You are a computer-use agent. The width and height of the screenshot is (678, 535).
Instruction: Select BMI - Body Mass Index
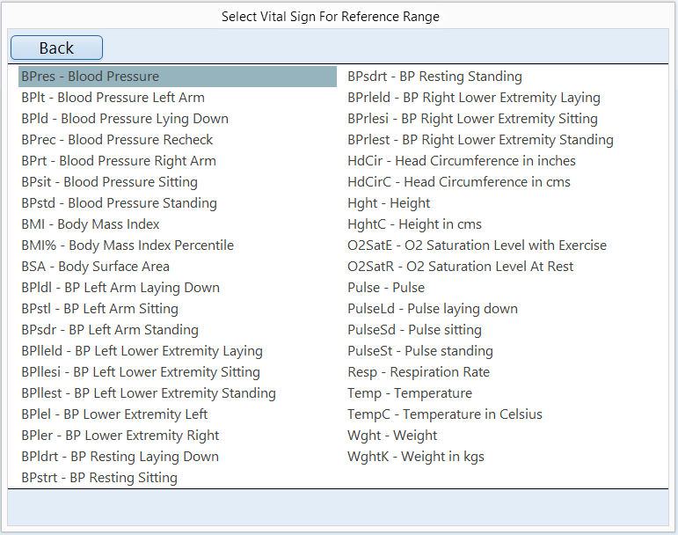[91, 224]
